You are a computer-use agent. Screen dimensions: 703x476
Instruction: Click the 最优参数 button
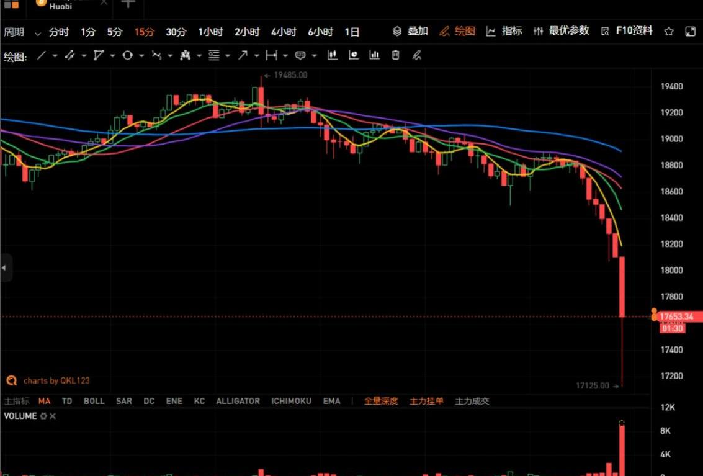562,31
